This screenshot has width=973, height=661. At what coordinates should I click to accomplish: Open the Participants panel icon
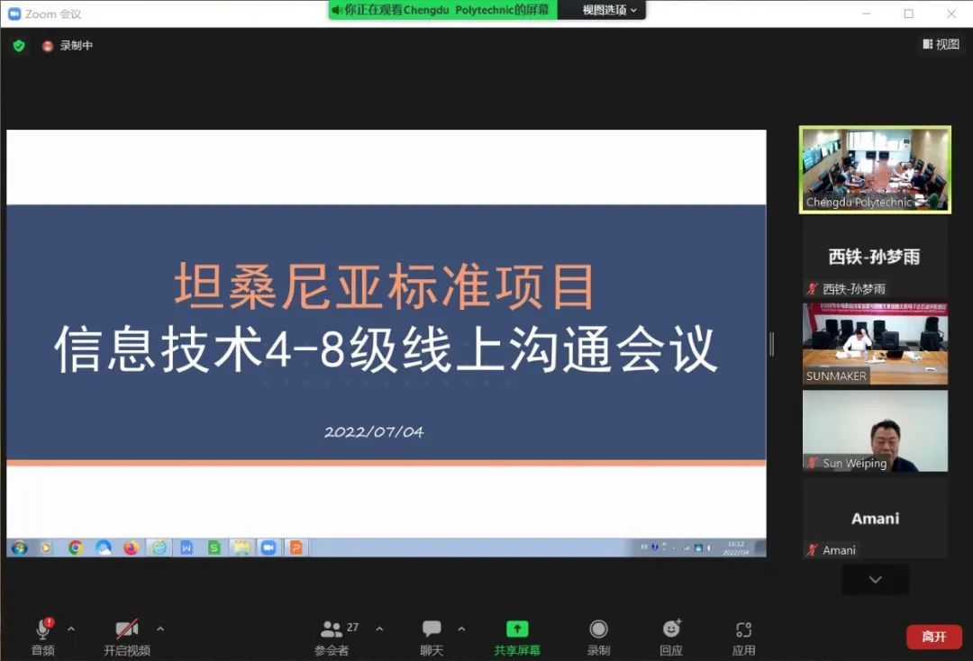(332, 629)
